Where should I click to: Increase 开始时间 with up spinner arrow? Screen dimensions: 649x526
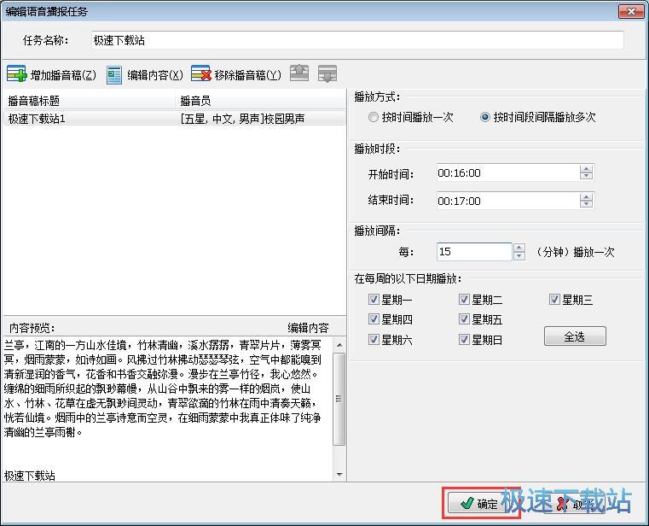(x=586, y=169)
